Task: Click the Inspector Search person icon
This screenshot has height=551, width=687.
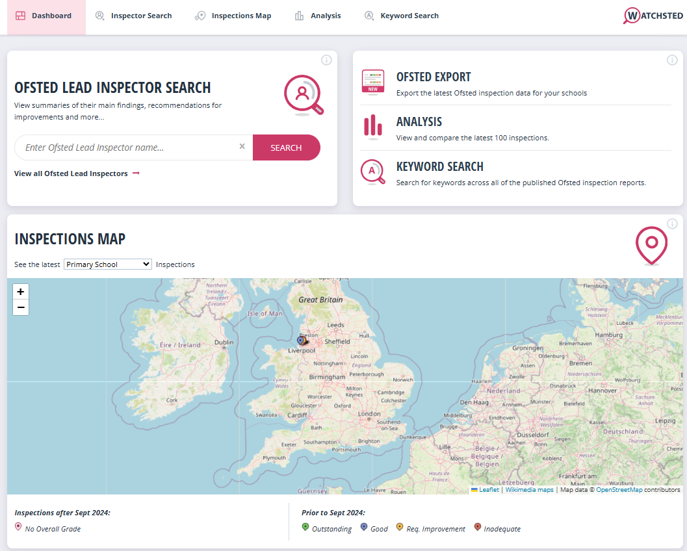Action: (x=100, y=16)
